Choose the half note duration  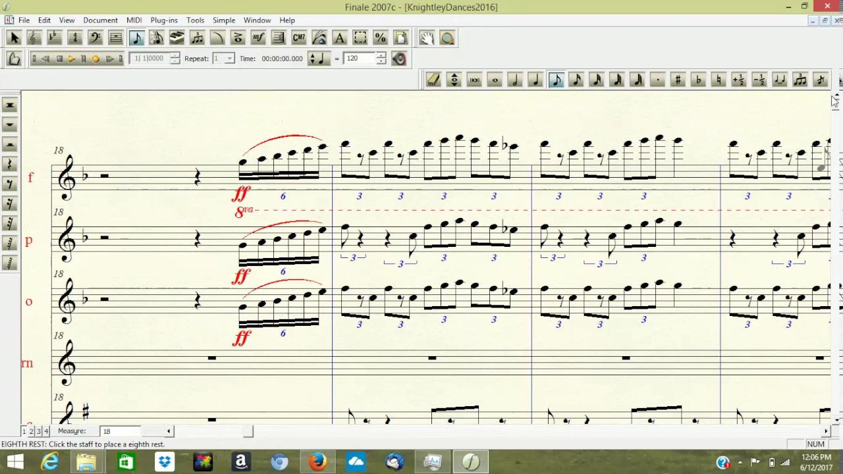click(515, 80)
